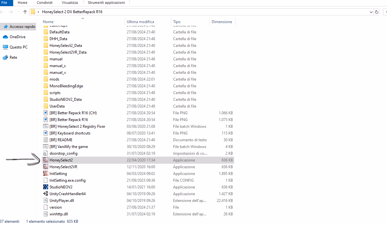Click the 37 elementi status bar count
This screenshot has height=225, width=387.
pyautogui.click(x=10, y=221)
